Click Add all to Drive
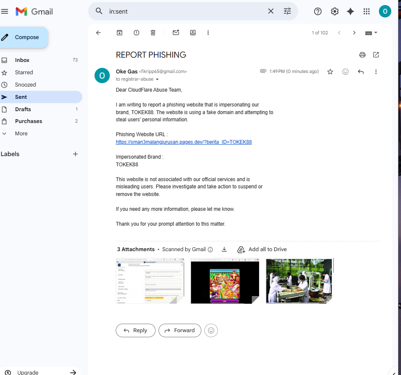 (x=262, y=249)
